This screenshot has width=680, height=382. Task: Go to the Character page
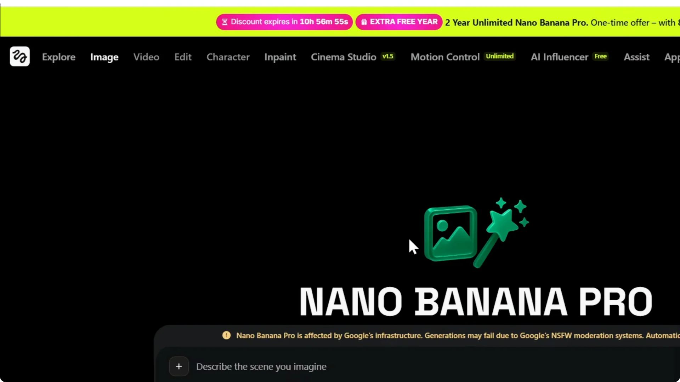coord(228,57)
